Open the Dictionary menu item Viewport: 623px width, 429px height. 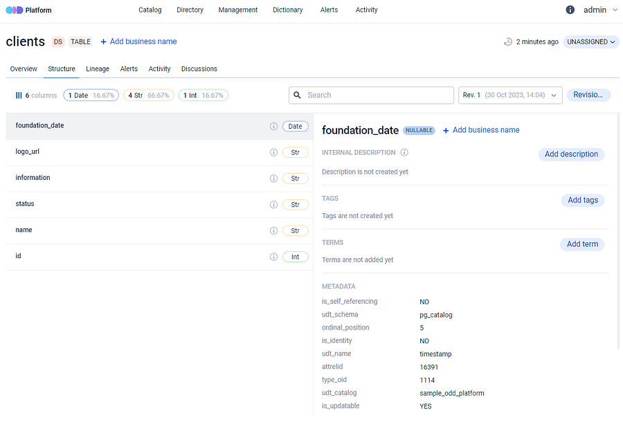[287, 10]
